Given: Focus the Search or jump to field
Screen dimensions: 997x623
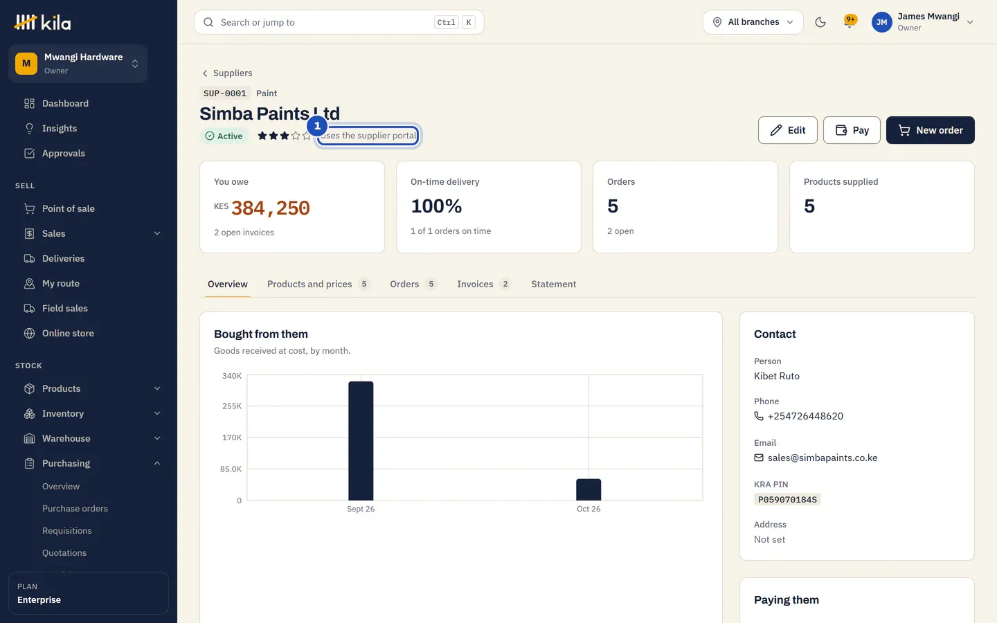Looking at the screenshot, I should click(x=339, y=22).
